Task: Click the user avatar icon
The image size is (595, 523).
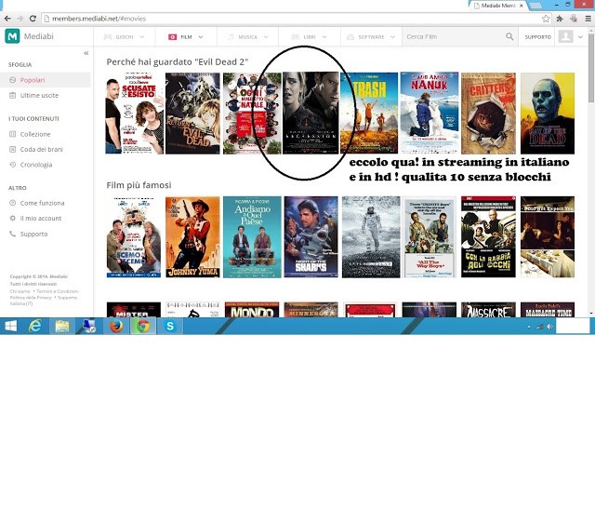Action: tap(565, 36)
